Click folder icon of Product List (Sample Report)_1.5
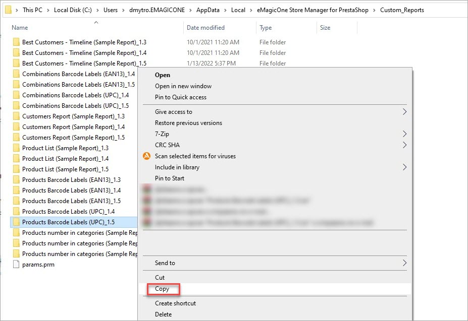The height and width of the screenshot is (321, 468). pyautogui.click(x=16, y=169)
